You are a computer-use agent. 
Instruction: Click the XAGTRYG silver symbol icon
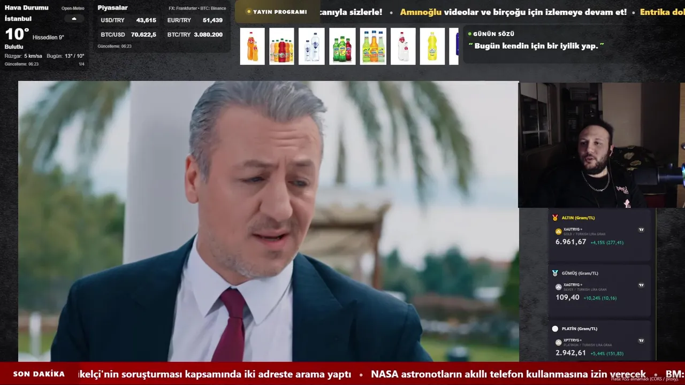[559, 287]
